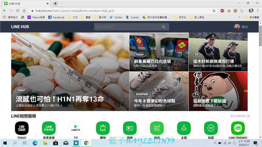Open the H1N1 flu headline article
The height and width of the screenshot is (147, 262).
70,72
